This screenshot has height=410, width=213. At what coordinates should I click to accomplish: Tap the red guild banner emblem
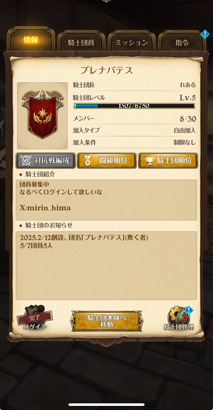click(x=42, y=115)
